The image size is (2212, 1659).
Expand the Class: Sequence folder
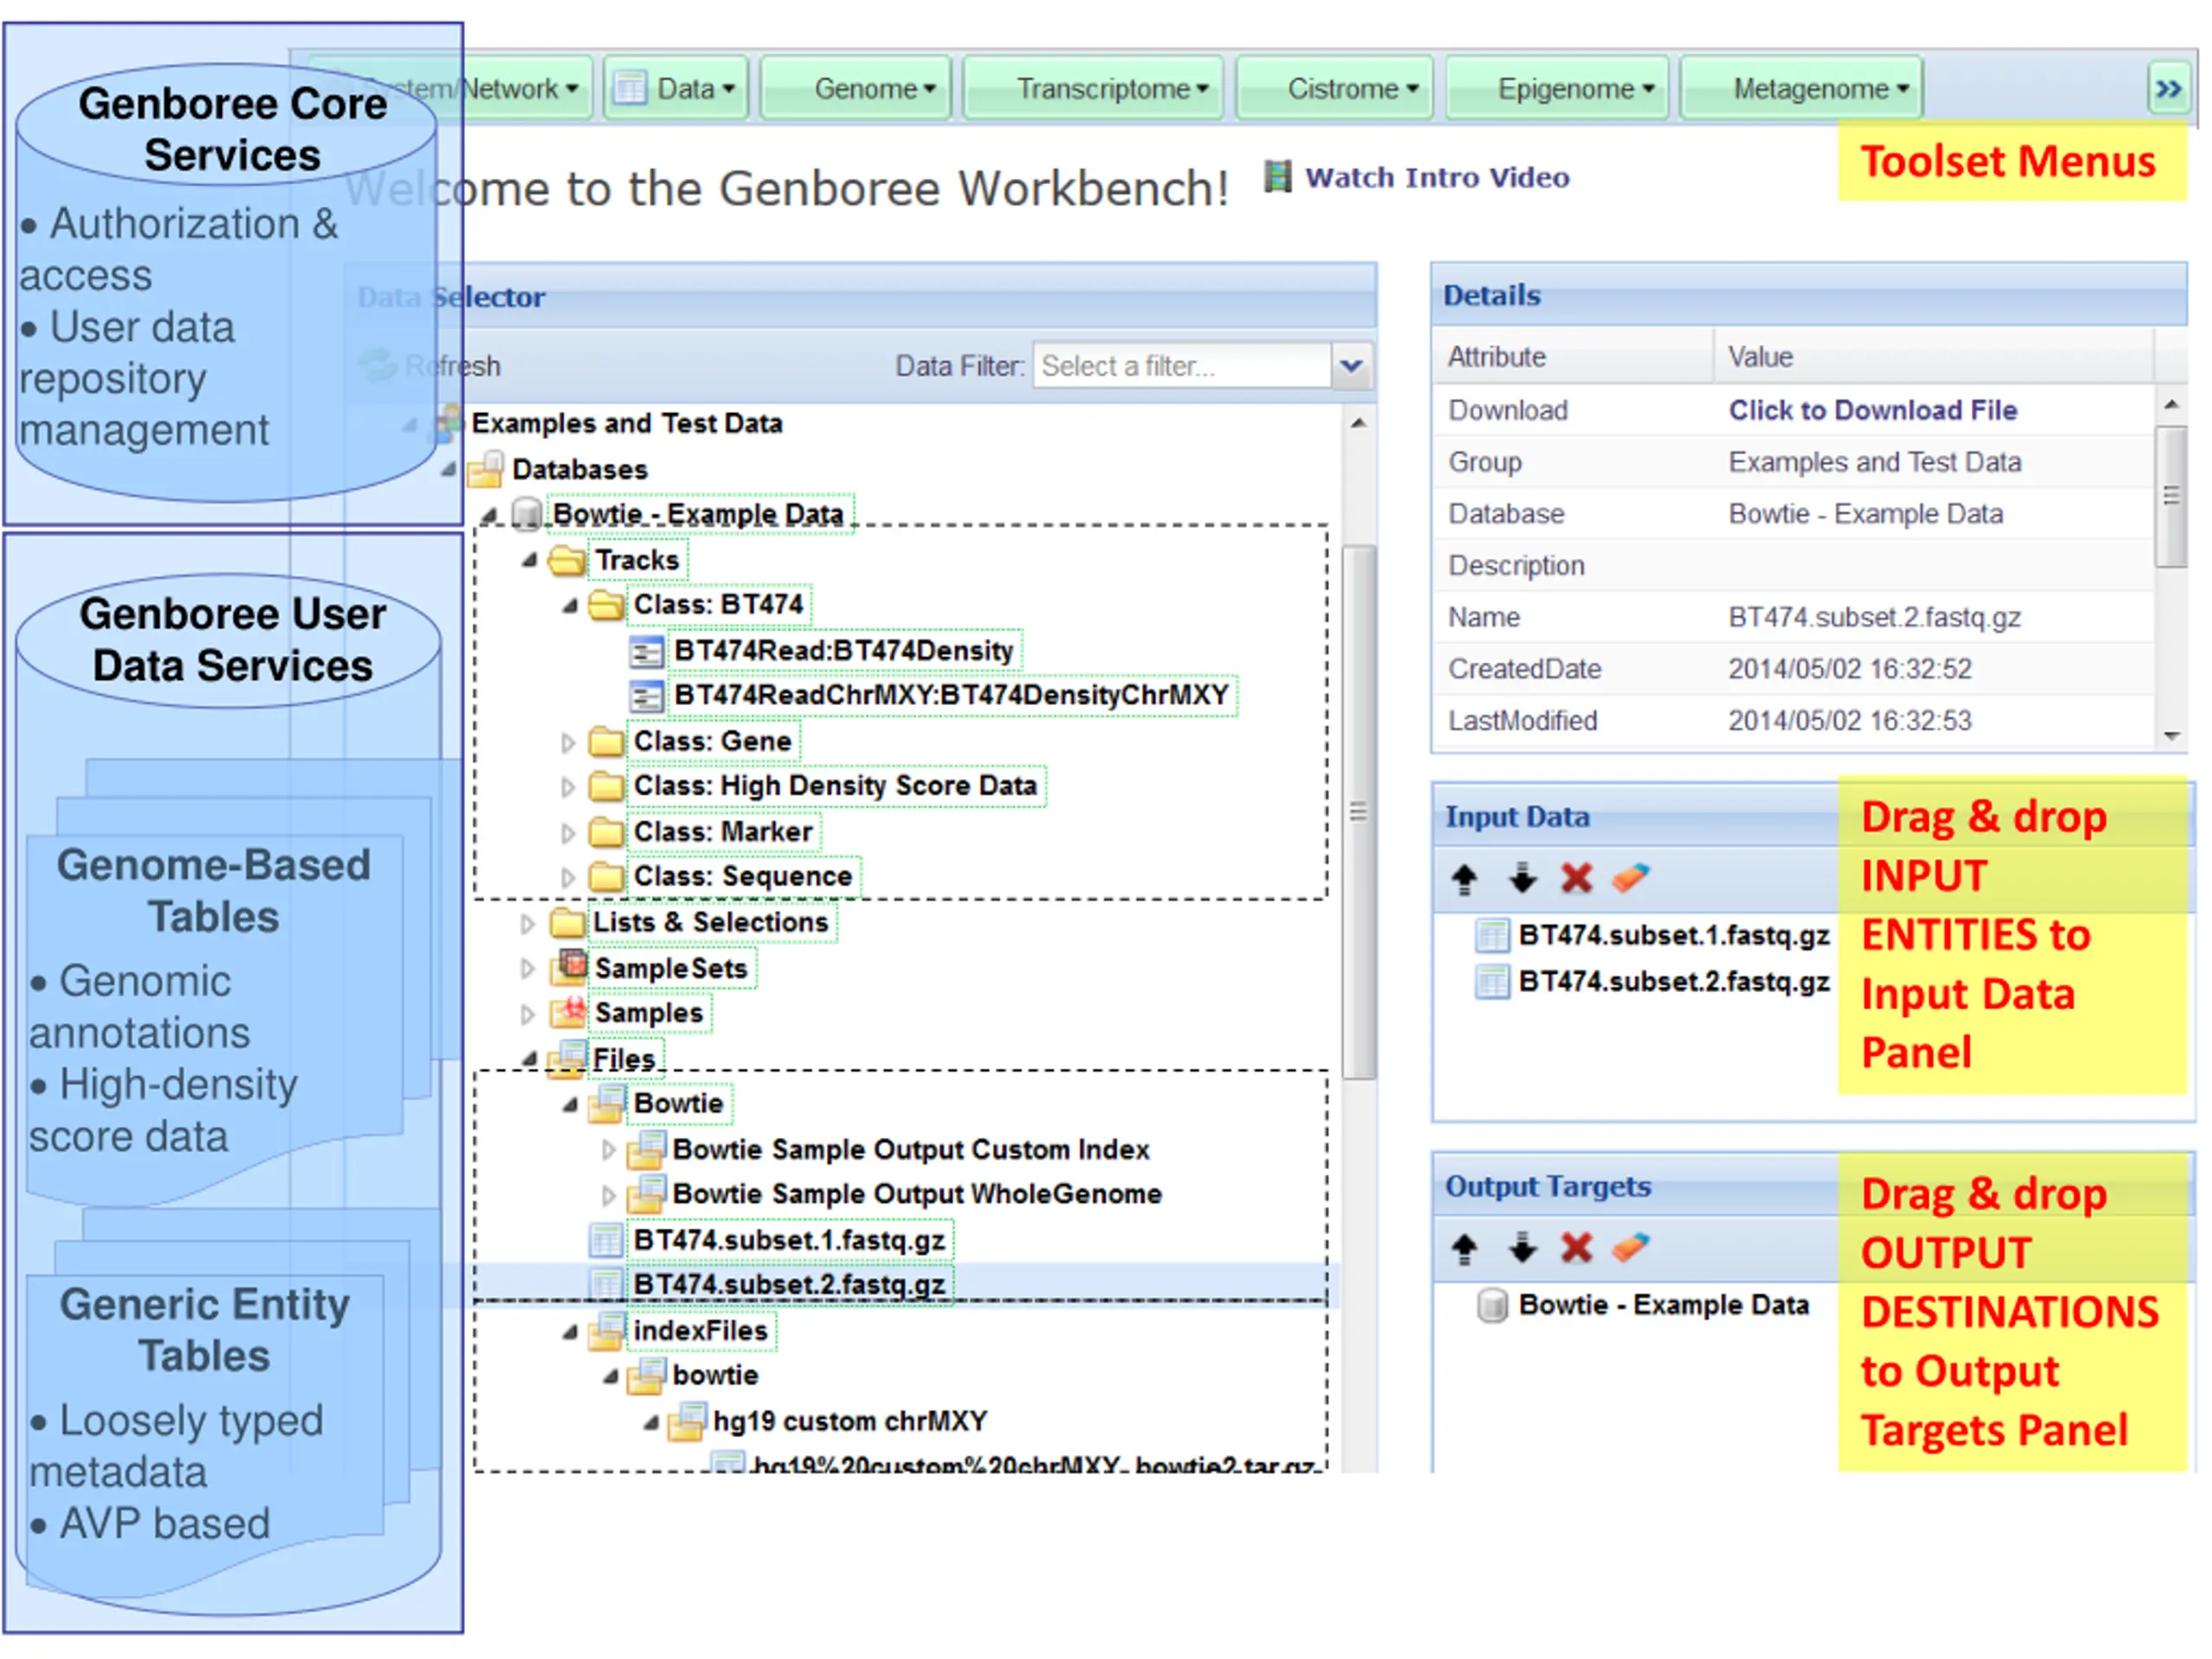pyautogui.click(x=568, y=877)
